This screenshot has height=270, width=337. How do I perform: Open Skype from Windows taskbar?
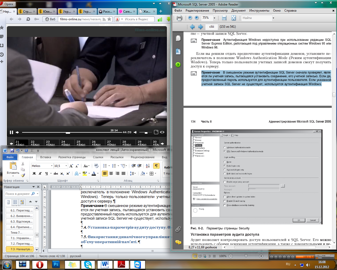pos(88,264)
